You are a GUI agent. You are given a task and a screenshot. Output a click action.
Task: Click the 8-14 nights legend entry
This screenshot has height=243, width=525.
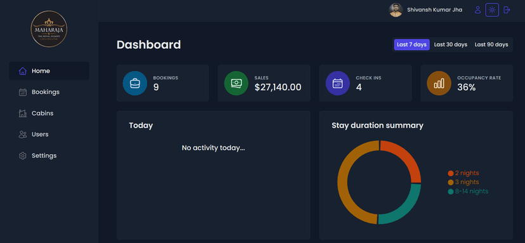(468, 192)
